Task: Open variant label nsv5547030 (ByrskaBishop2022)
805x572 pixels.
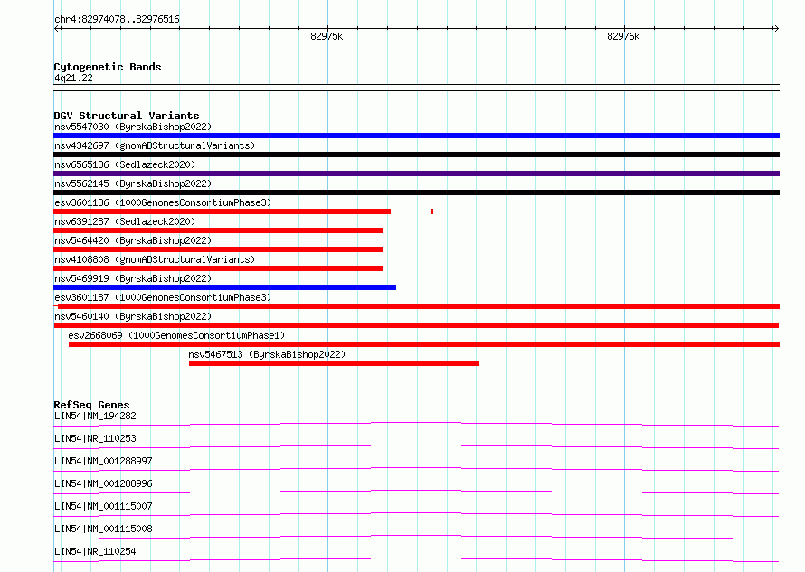Action: coord(133,127)
